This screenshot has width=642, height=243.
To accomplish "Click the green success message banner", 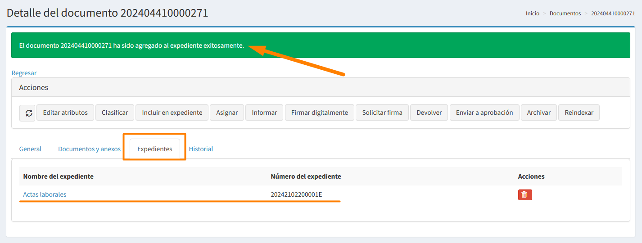I will pos(321,45).
